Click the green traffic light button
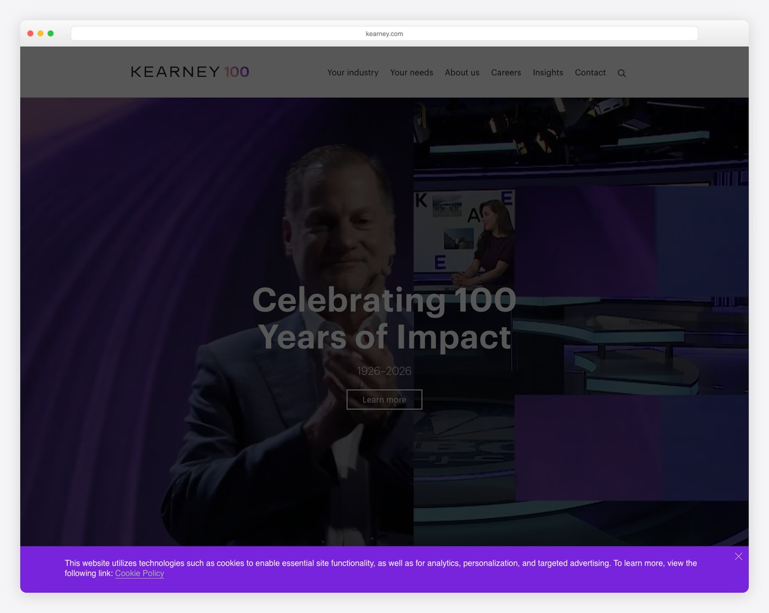 51,33
